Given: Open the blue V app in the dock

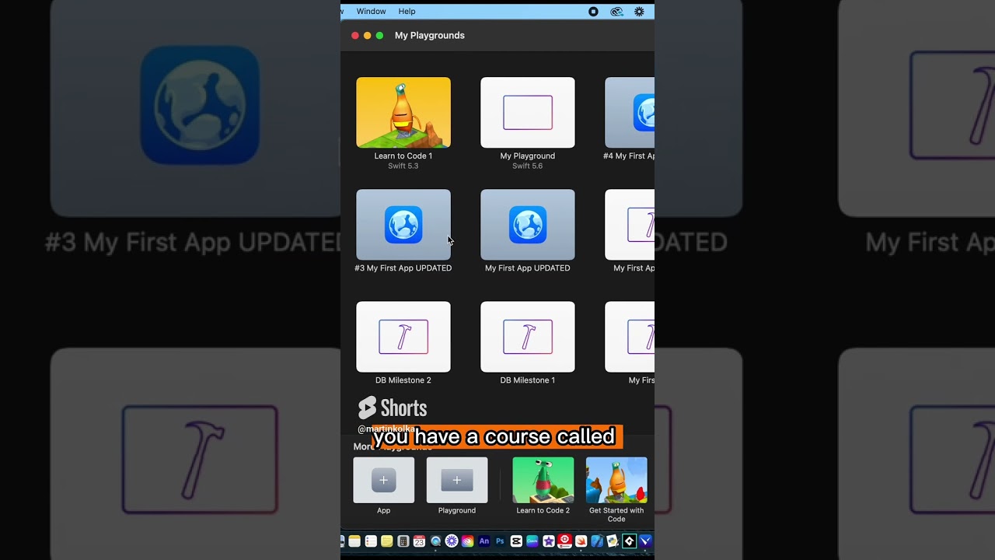Looking at the screenshot, I should 645,541.
